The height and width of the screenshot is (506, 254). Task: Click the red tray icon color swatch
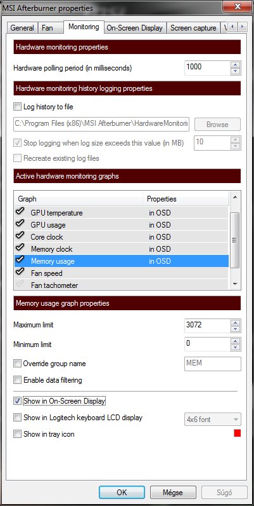[238, 433]
